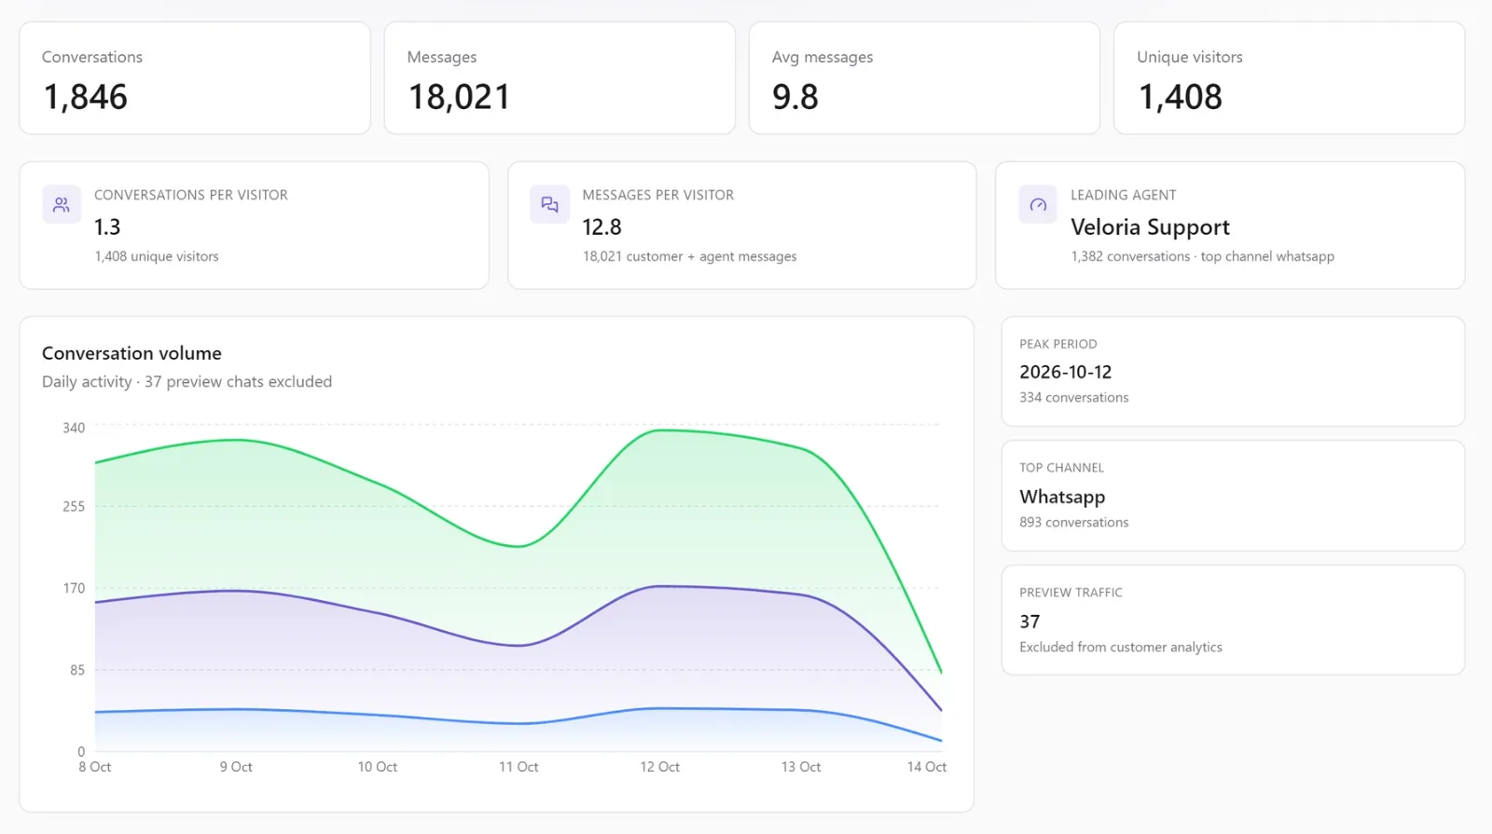Select the 'Whatsapp' top channel name

point(1062,497)
